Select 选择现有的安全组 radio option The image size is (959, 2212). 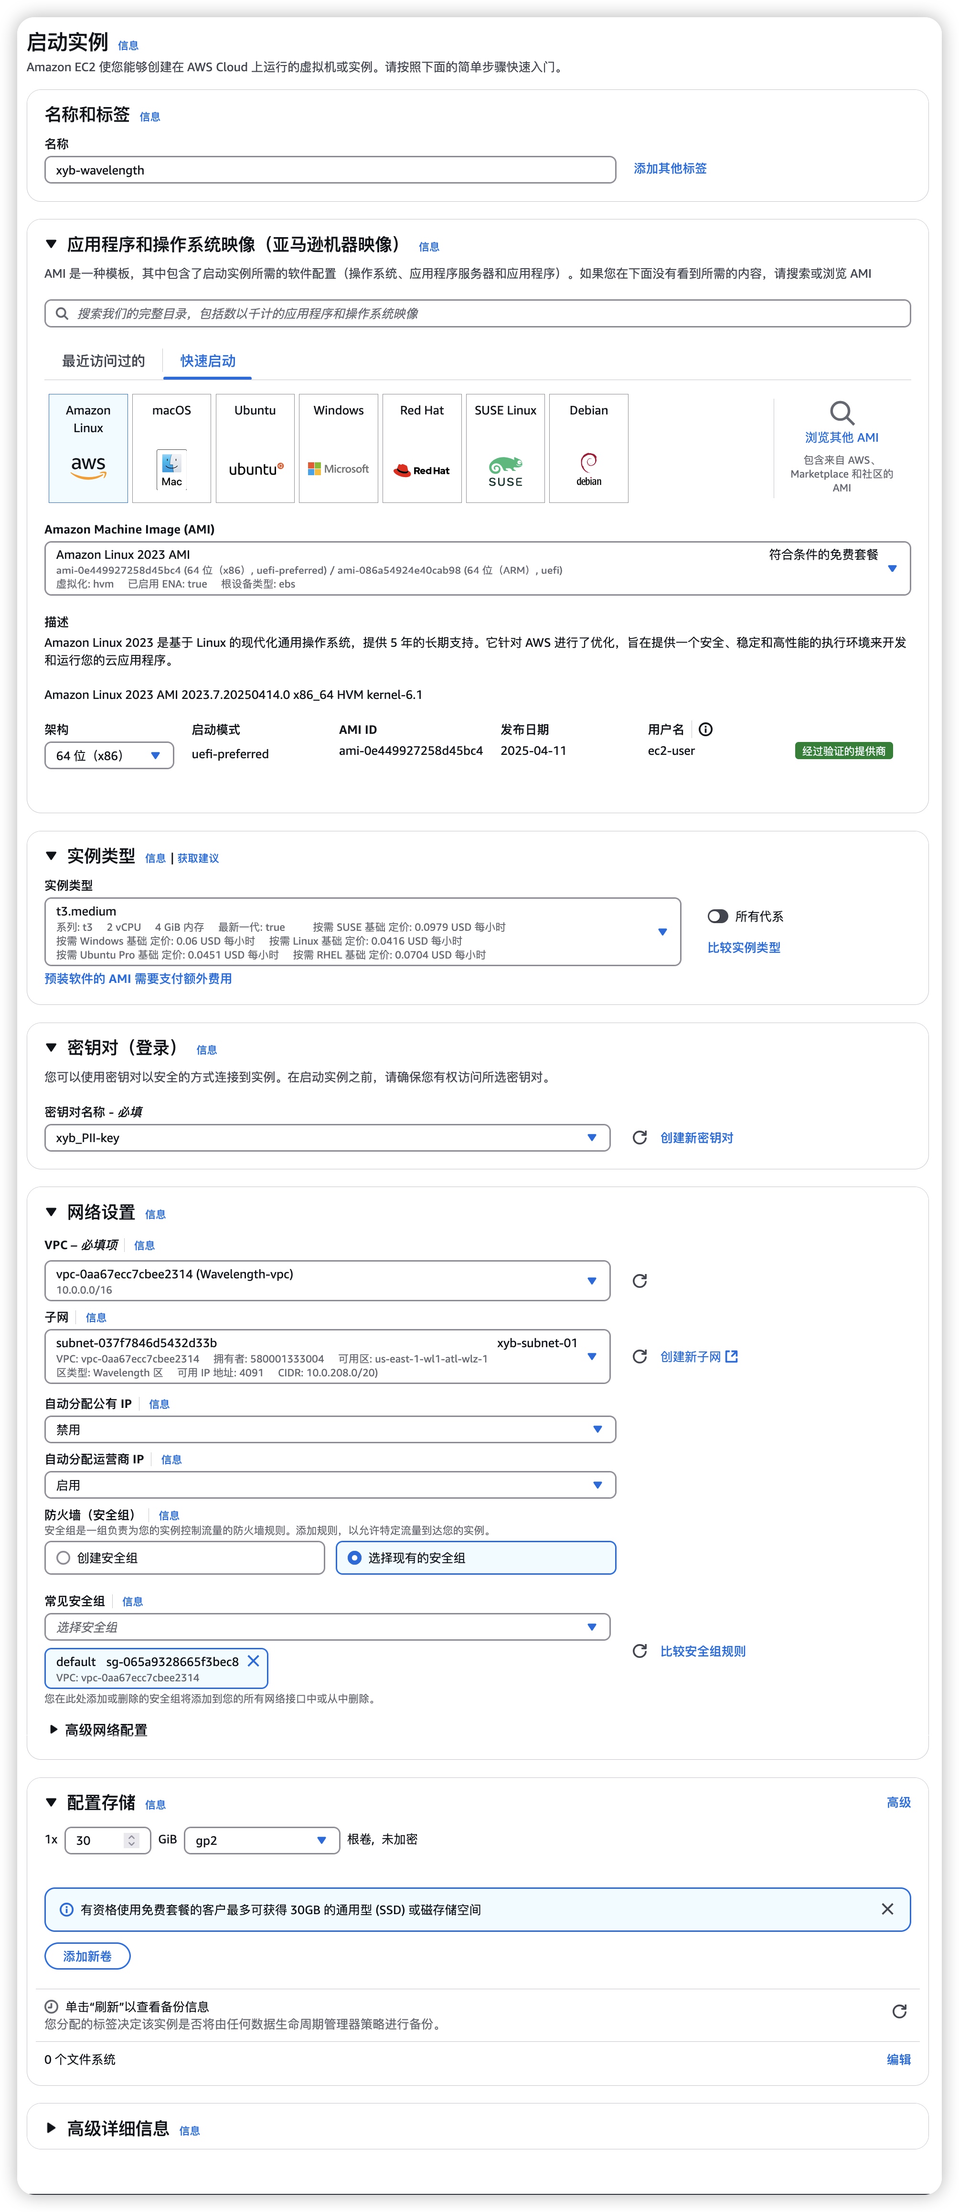[x=354, y=1558]
